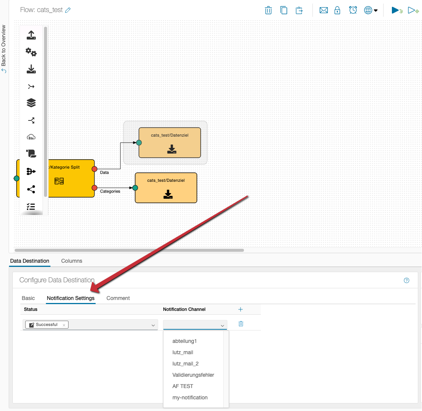Expand the Status dropdown arrow
Image resolution: width=422 pixels, height=411 pixels.
click(x=153, y=325)
